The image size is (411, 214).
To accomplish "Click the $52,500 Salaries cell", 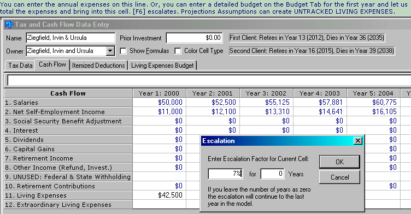I will point(213,103).
